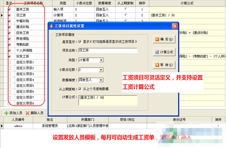
Task: Toggle display checkbox for 午餐补贴 row
Action: click(x=9, y=21)
